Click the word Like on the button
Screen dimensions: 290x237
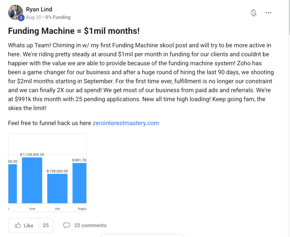pyautogui.click(x=28, y=225)
